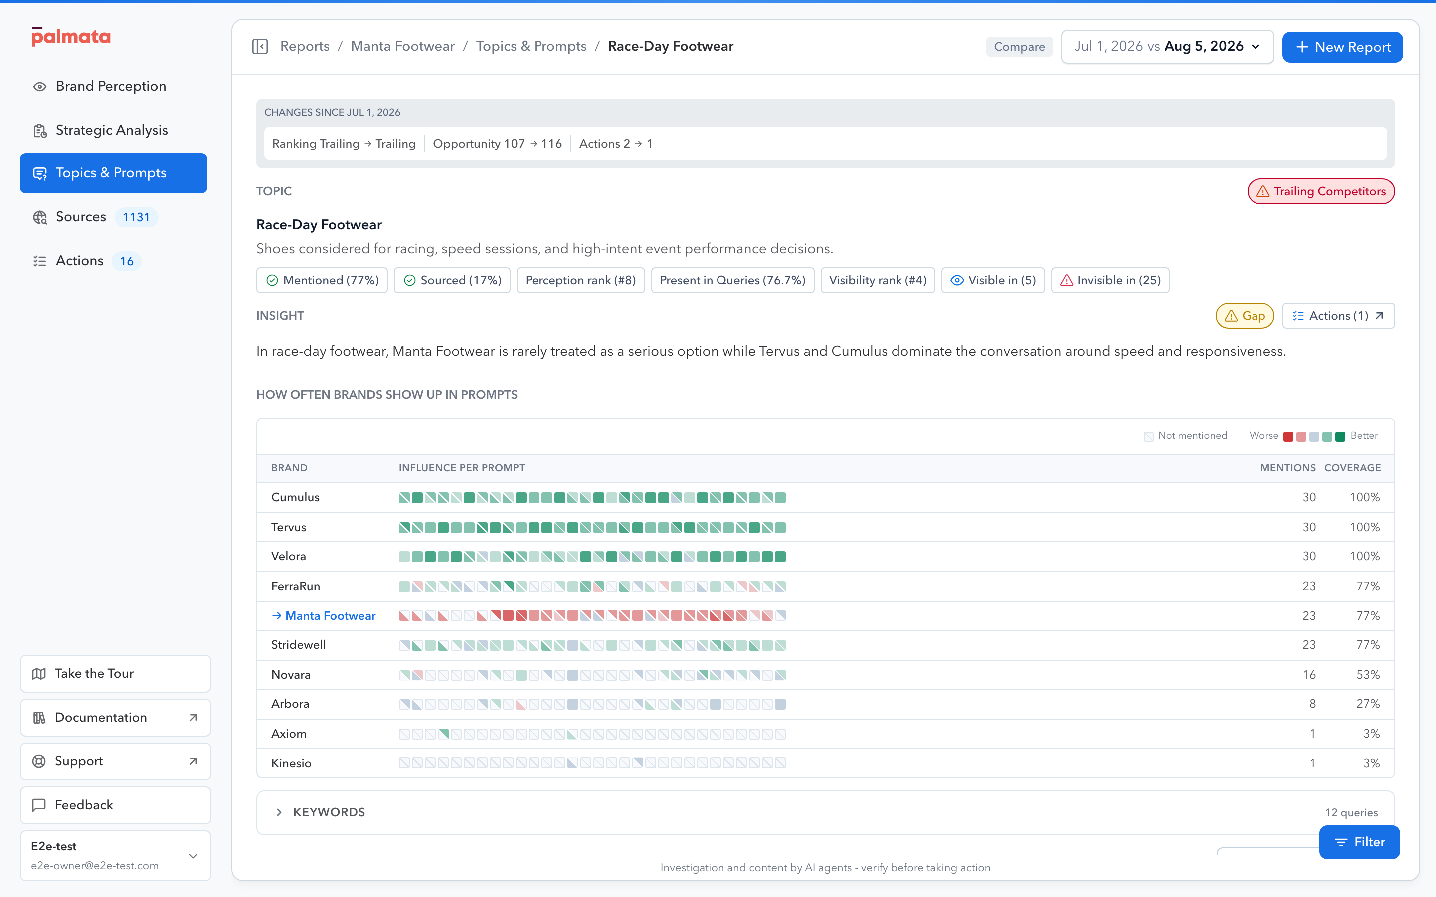This screenshot has height=897, width=1436.
Task: Select Topics & Prompts in sidebar
Action: click(113, 173)
